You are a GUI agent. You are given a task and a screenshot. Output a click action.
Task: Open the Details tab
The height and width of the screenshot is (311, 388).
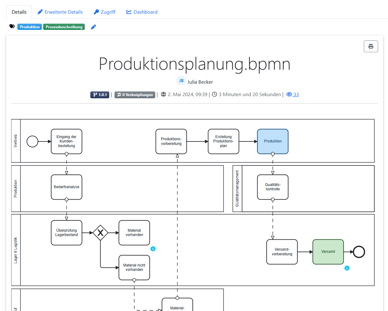pos(19,12)
